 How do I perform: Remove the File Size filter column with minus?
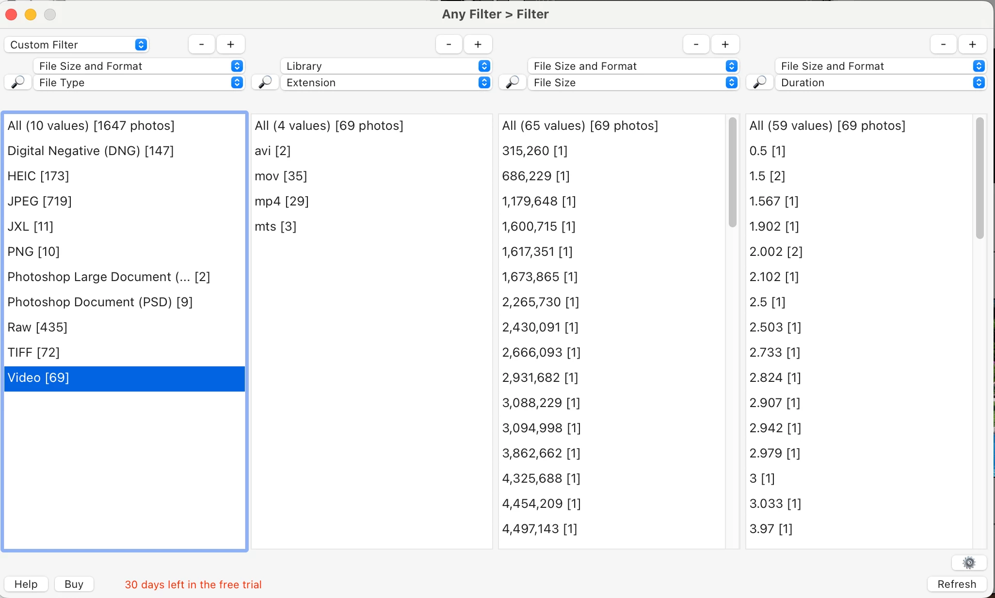coord(696,45)
